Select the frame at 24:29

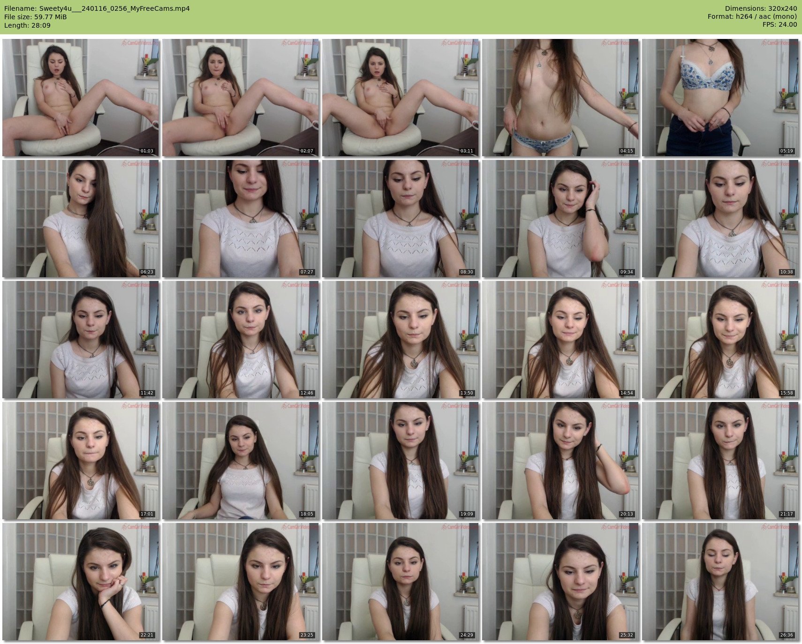pyautogui.click(x=401, y=582)
